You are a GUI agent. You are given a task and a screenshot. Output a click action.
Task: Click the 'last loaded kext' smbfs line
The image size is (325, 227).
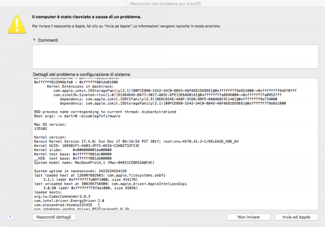[x=100, y=176]
